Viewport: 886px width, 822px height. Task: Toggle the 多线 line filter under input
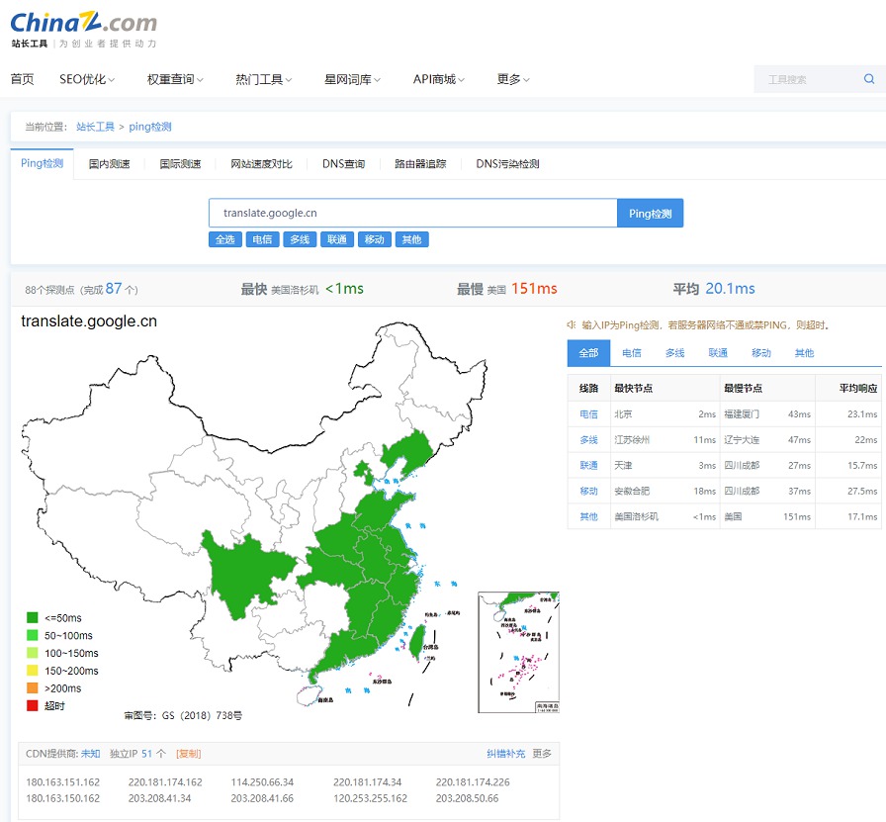point(300,239)
